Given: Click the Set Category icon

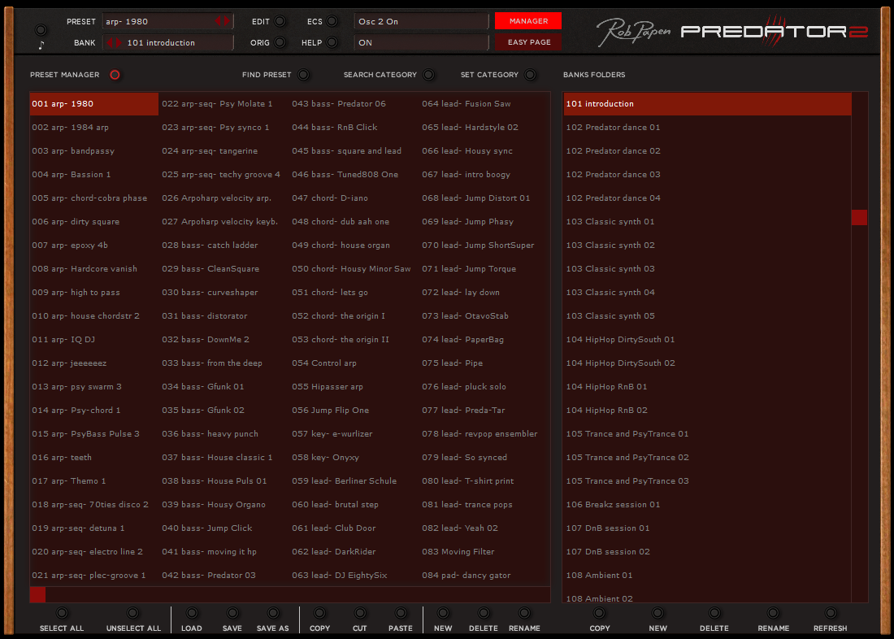Looking at the screenshot, I should pyautogui.click(x=531, y=74).
